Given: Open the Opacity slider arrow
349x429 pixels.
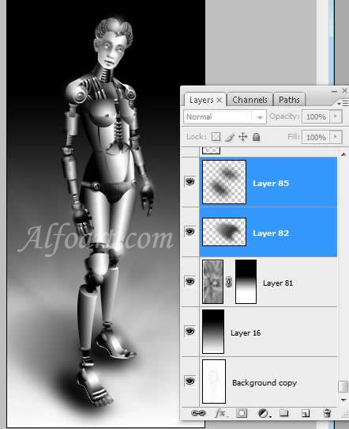Looking at the screenshot, I should tap(336, 116).
